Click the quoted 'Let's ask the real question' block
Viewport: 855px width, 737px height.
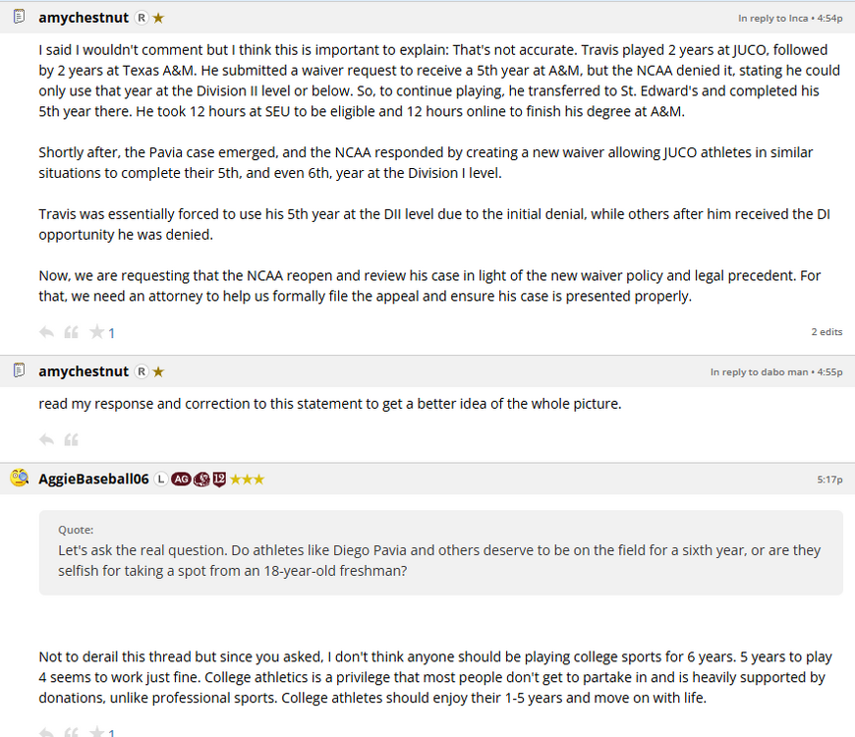coord(440,551)
